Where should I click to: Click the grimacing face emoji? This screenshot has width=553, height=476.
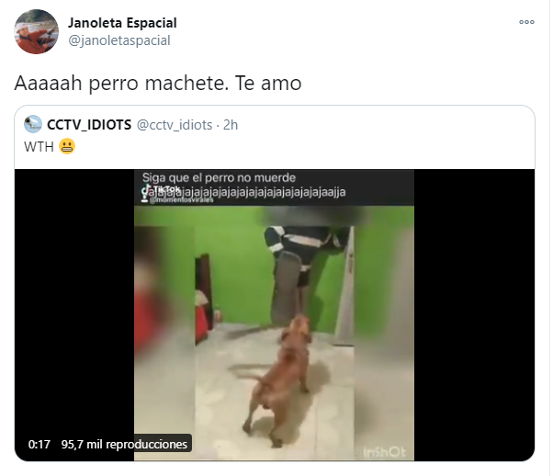[x=67, y=146]
